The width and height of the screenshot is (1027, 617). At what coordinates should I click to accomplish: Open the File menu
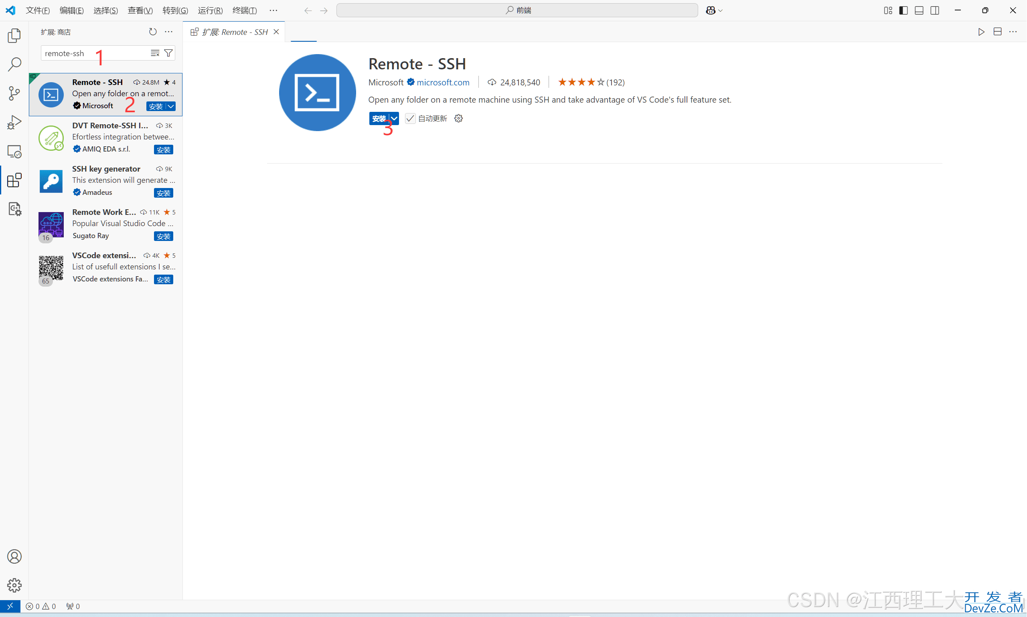[38, 10]
